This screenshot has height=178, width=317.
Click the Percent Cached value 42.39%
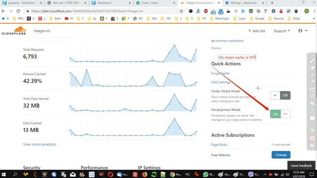tap(32, 81)
